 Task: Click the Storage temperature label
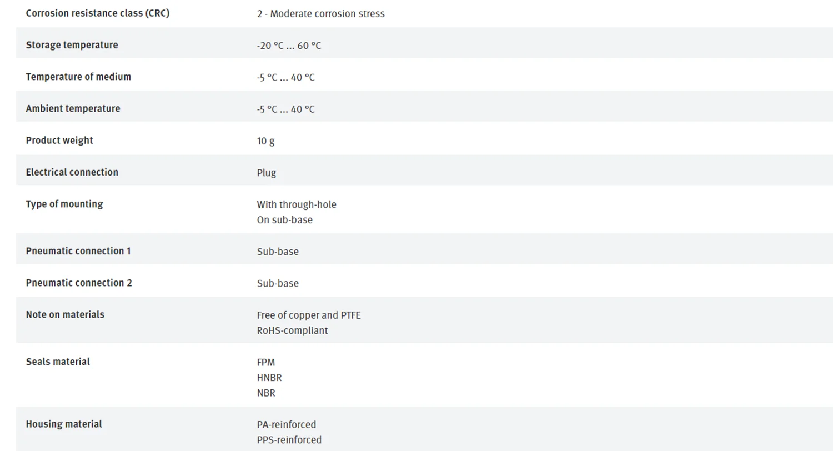[72, 45]
